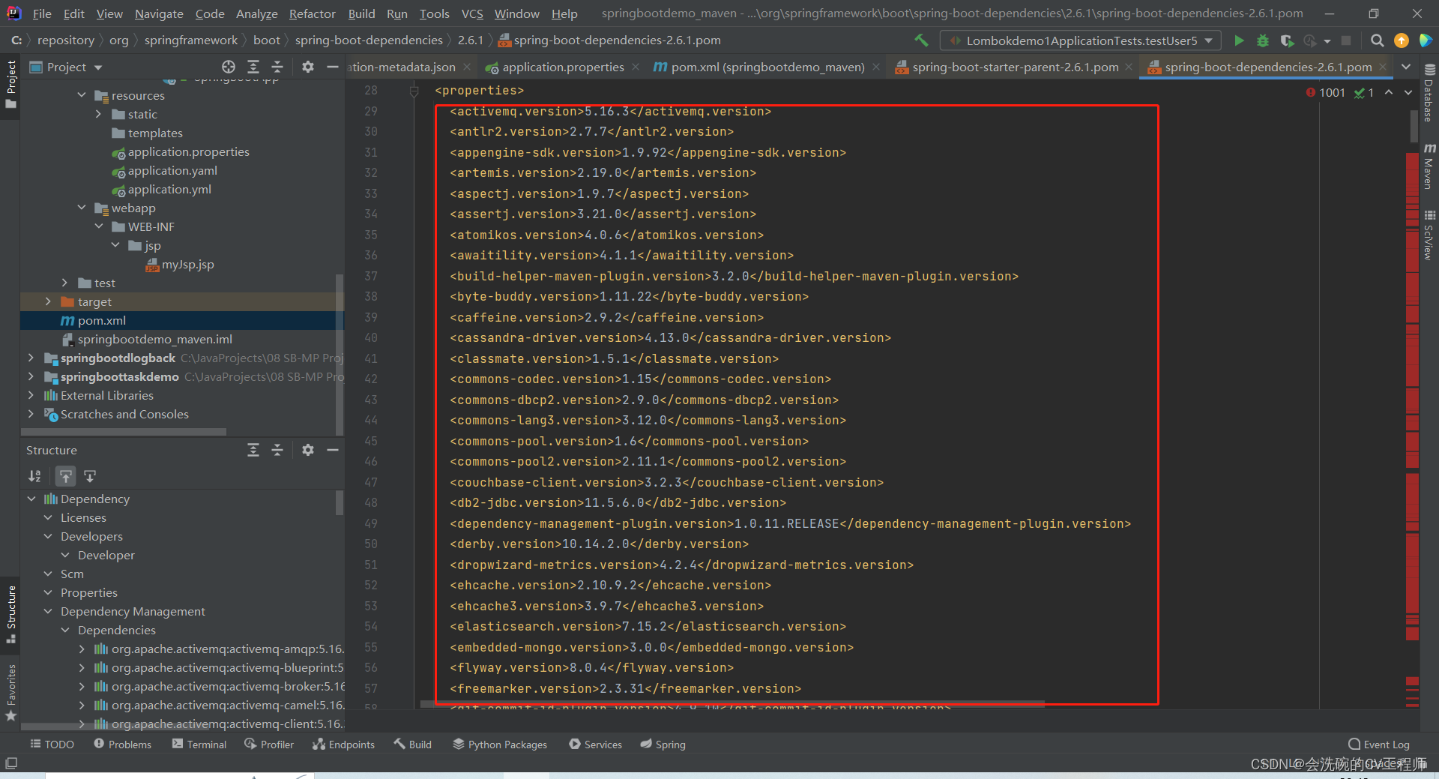Switch to spring-boot-starter-parent-2.6.1.pom tab
The width and height of the screenshot is (1439, 779).
point(1016,67)
